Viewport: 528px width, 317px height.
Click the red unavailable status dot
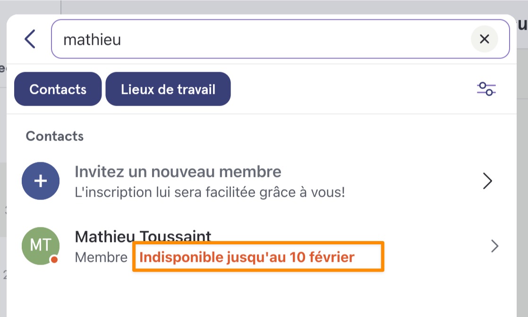(x=54, y=259)
